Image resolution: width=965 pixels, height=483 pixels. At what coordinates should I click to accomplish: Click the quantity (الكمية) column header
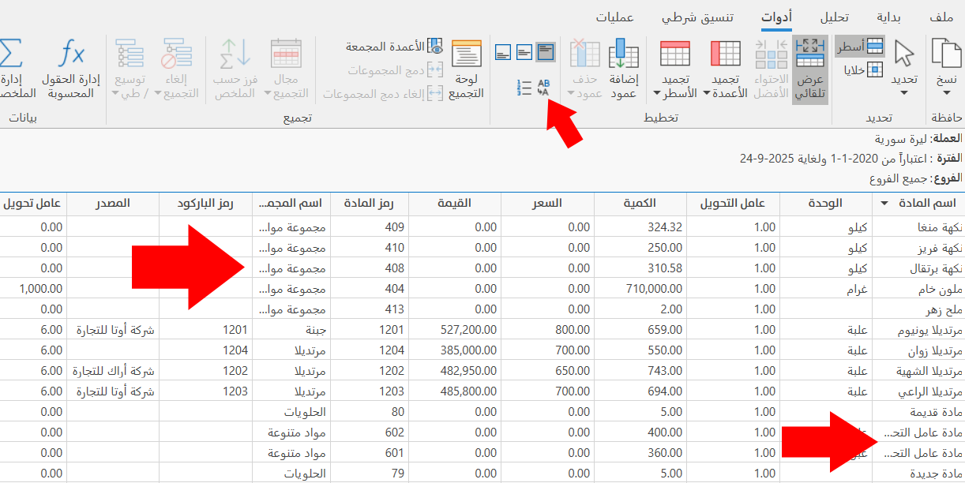point(640,204)
